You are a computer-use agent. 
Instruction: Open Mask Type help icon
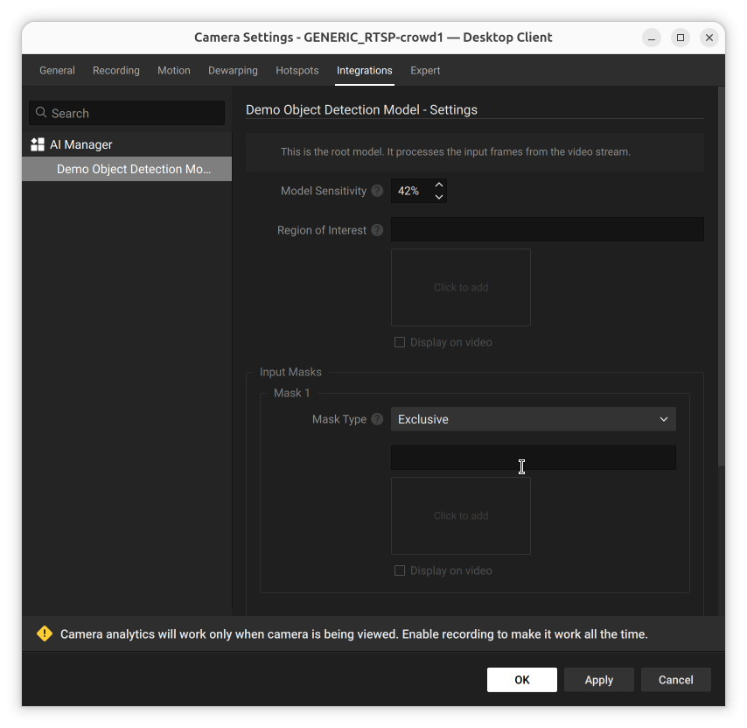[377, 419]
